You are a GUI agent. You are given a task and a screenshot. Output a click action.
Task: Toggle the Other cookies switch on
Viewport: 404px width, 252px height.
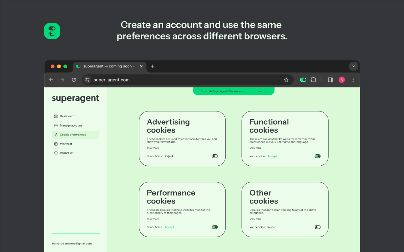pos(317,227)
